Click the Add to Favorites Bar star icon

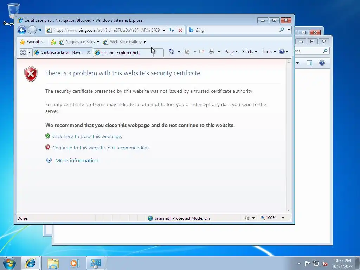[53, 42]
